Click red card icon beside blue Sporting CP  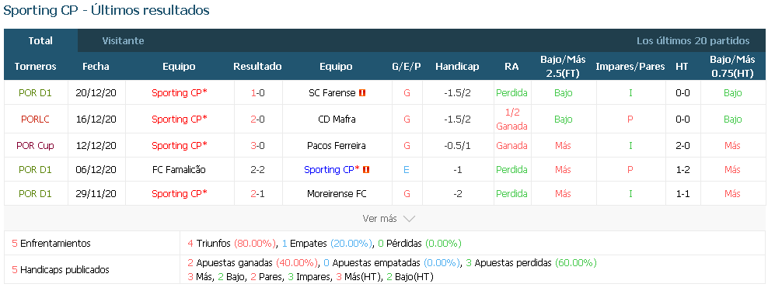pyautogui.click(x=366, y=170)
